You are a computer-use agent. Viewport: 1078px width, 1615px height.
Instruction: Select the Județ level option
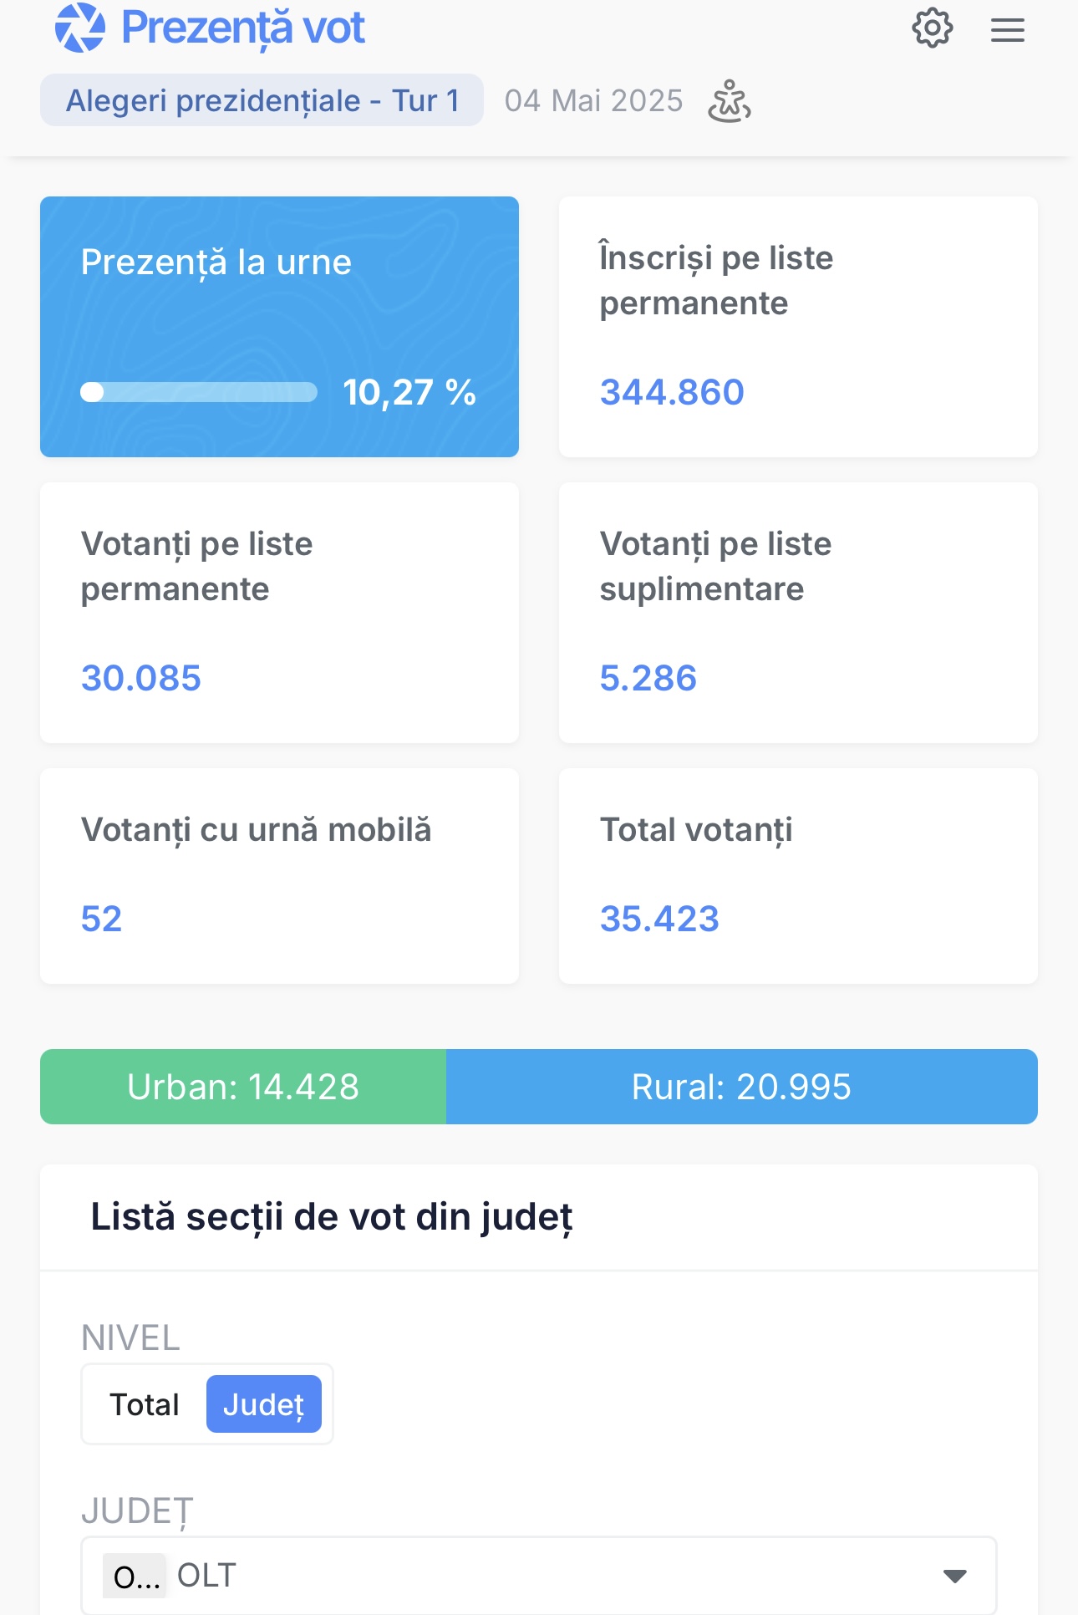pyautogui.click(x=264, y=1404)
